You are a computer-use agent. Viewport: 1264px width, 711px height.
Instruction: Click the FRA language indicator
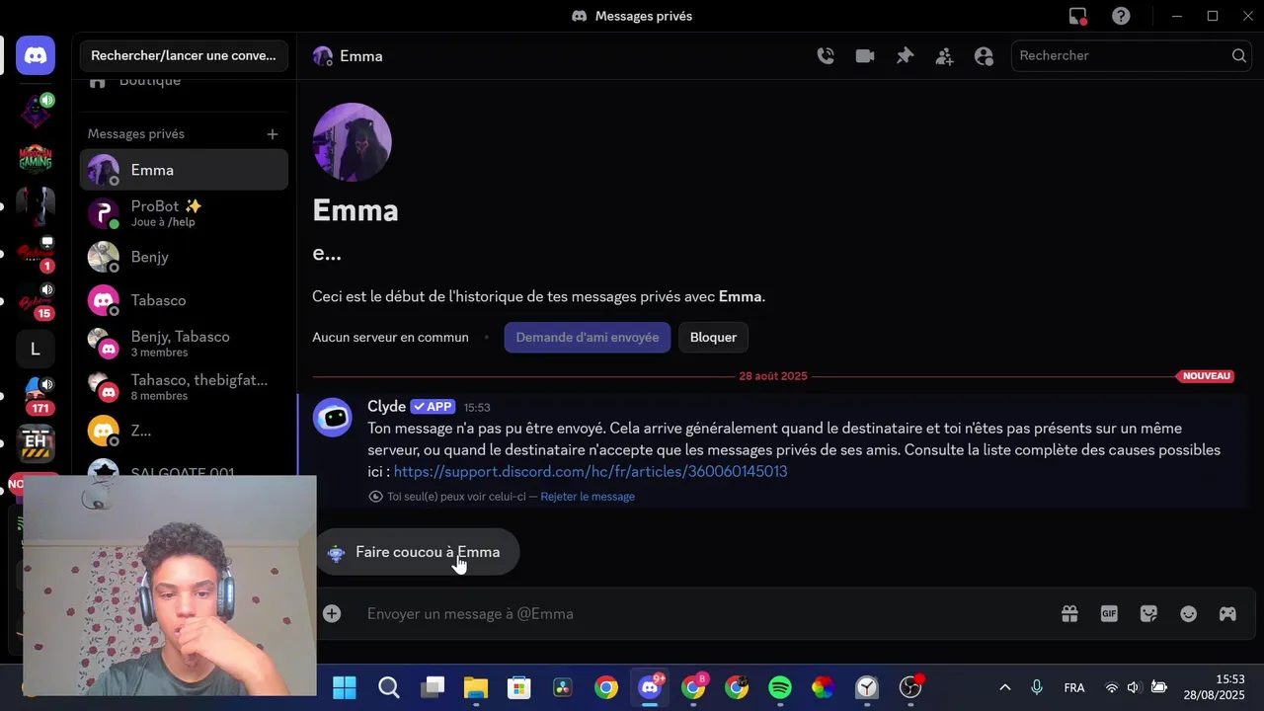1074,687
